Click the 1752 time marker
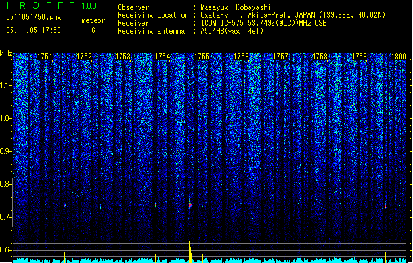413x263 pixels. pos(84,57)
